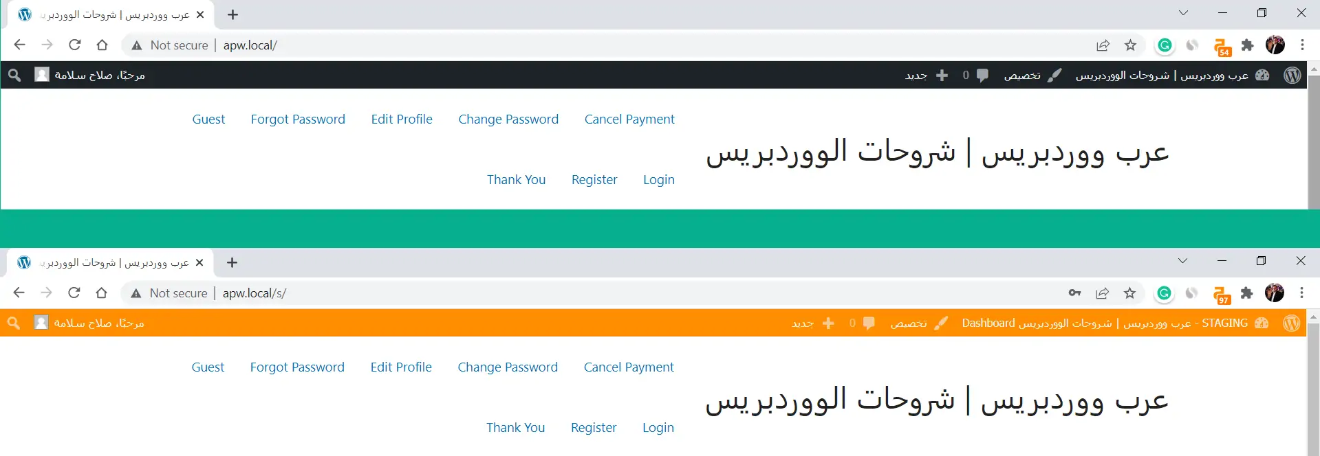1320x456 pixels.
Task: Expand tab search chevron in bottom window
Action: [x=1182, y=261]
